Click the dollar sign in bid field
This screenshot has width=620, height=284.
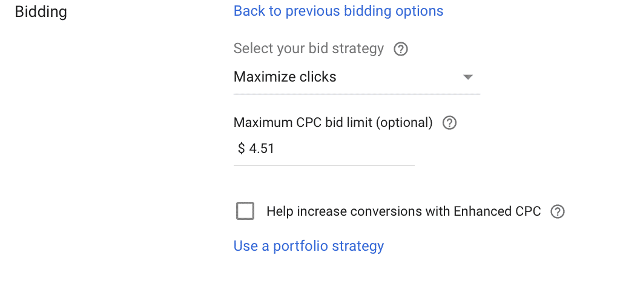[241, 149]
